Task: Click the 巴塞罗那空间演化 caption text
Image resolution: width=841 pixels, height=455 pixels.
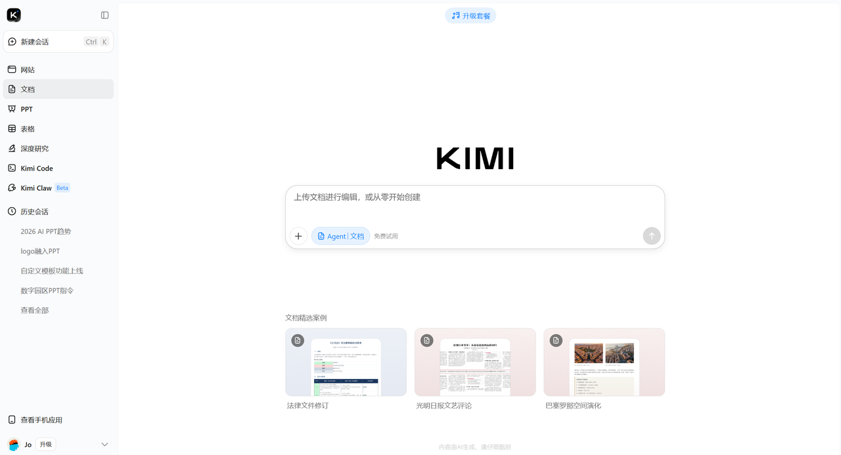Action: [x=573, y=406]
